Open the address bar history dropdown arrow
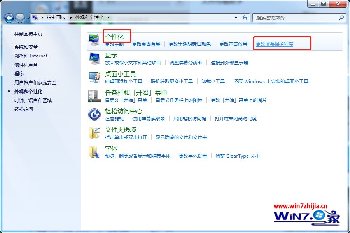 [x=236, y=17]
